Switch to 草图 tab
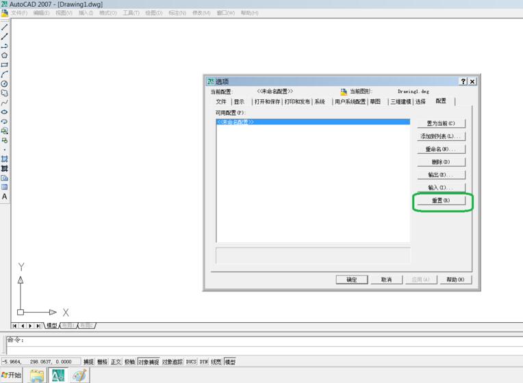This screenshot has width=523, height=383. click(x=375, y=102)
